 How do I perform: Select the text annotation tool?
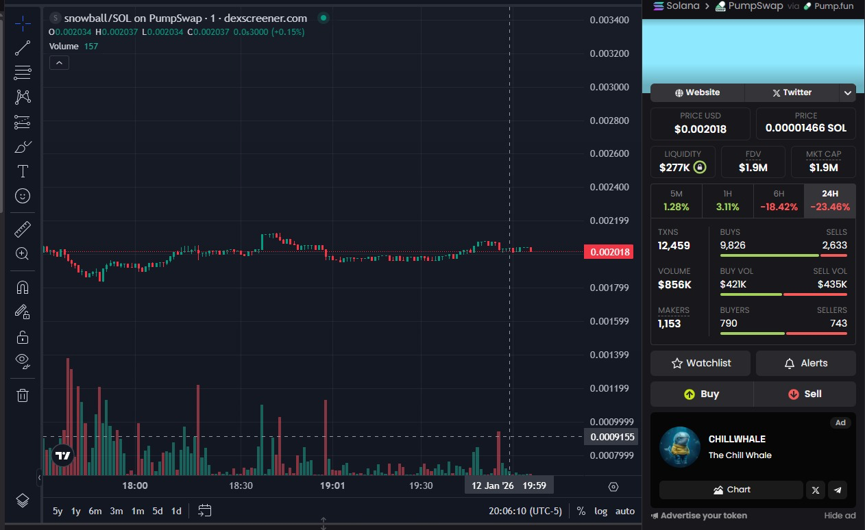[23, 171]
